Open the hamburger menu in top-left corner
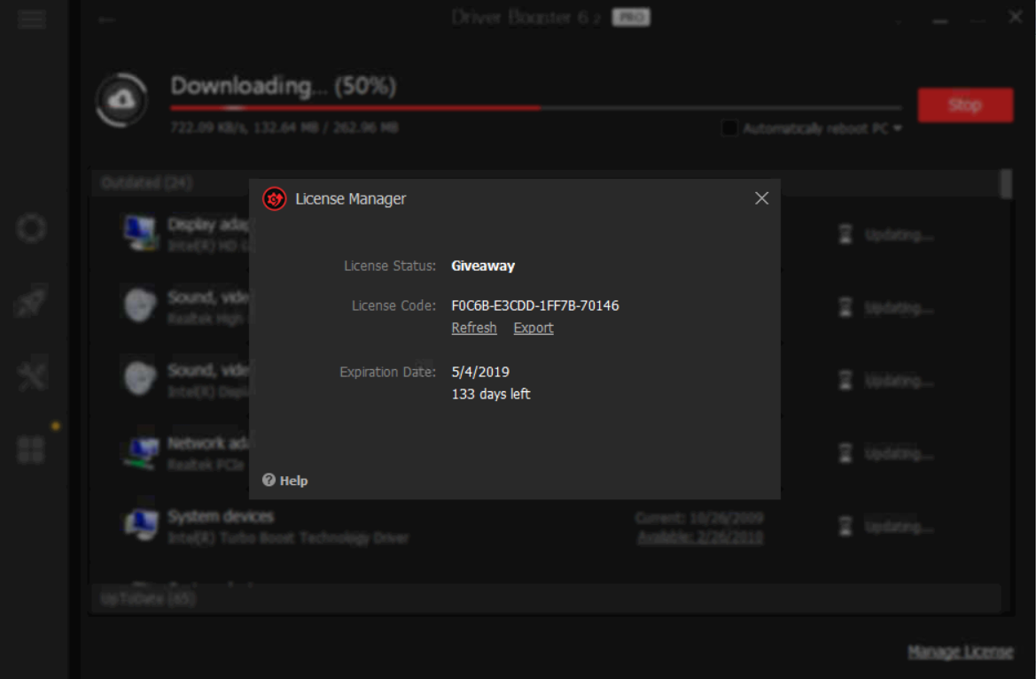The height and width of the screenshot is (679, 1036). click(x=32, y=19)
